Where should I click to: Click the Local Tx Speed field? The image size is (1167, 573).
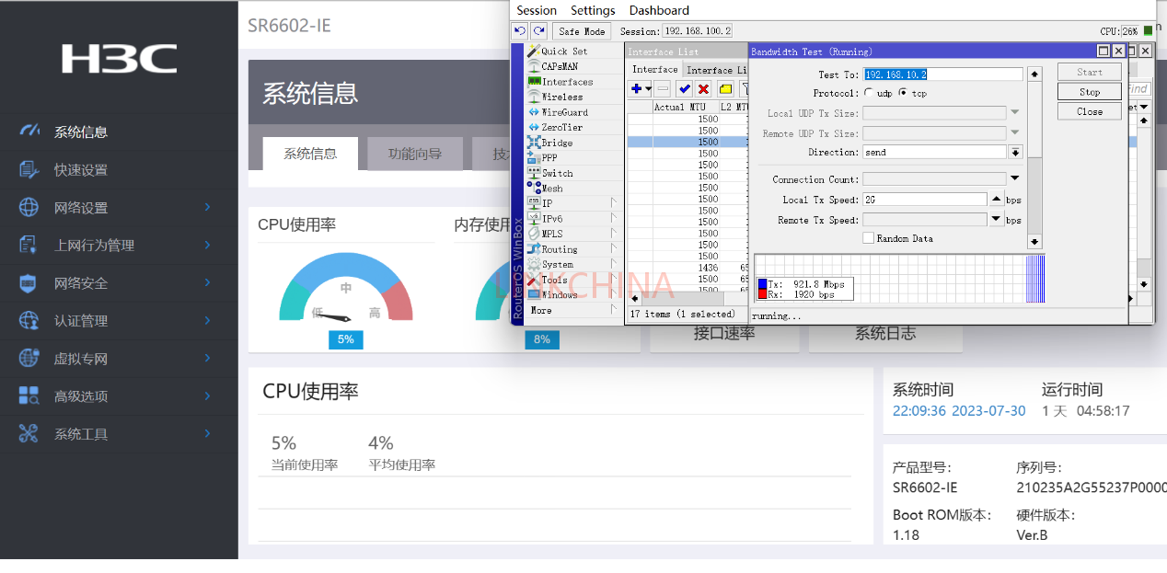925,199
